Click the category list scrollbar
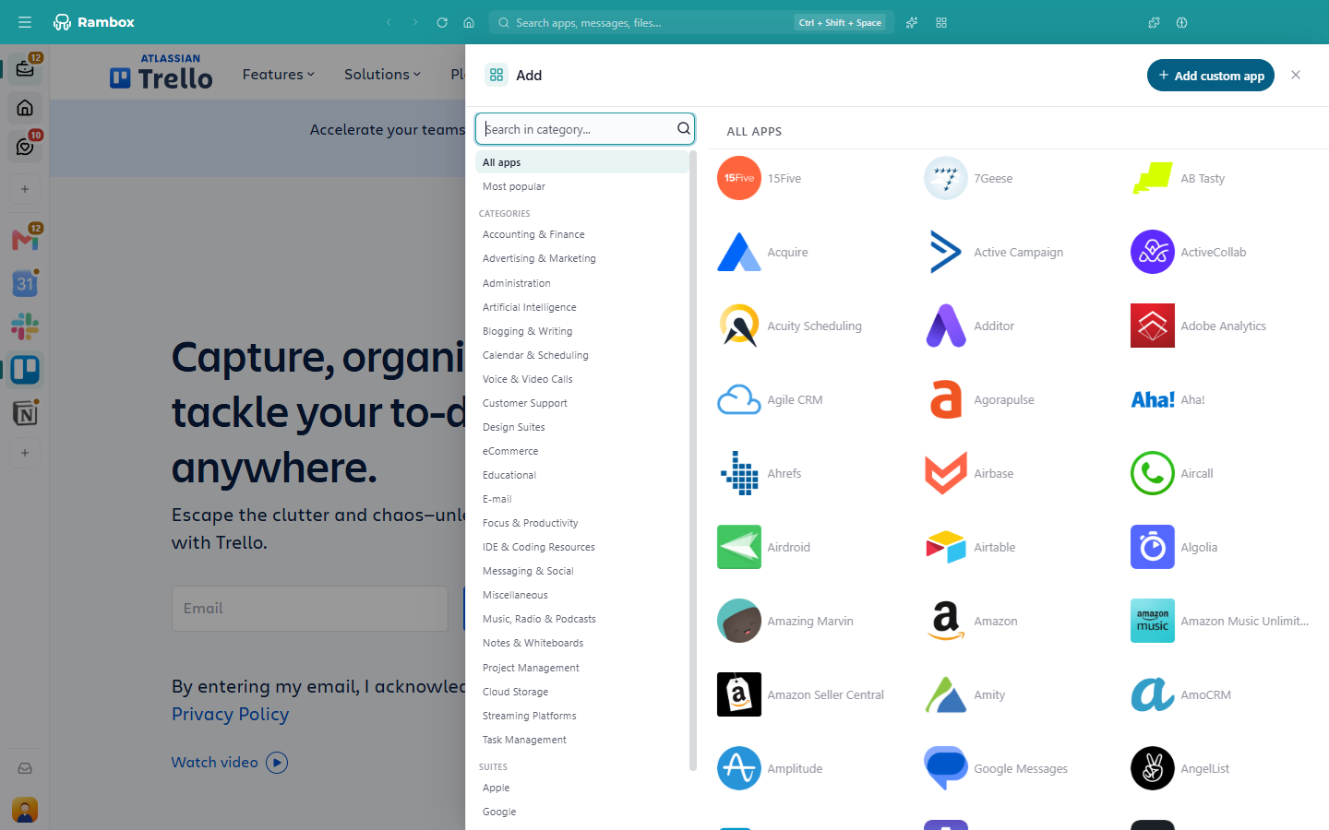The image size is (1329, 830). pos(692,461)
